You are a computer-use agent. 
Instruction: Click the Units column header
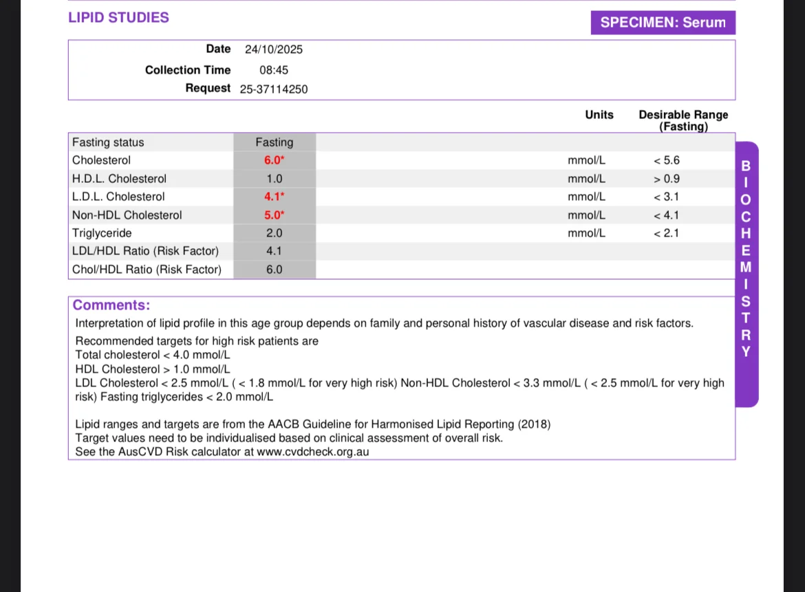coord(599,114)
